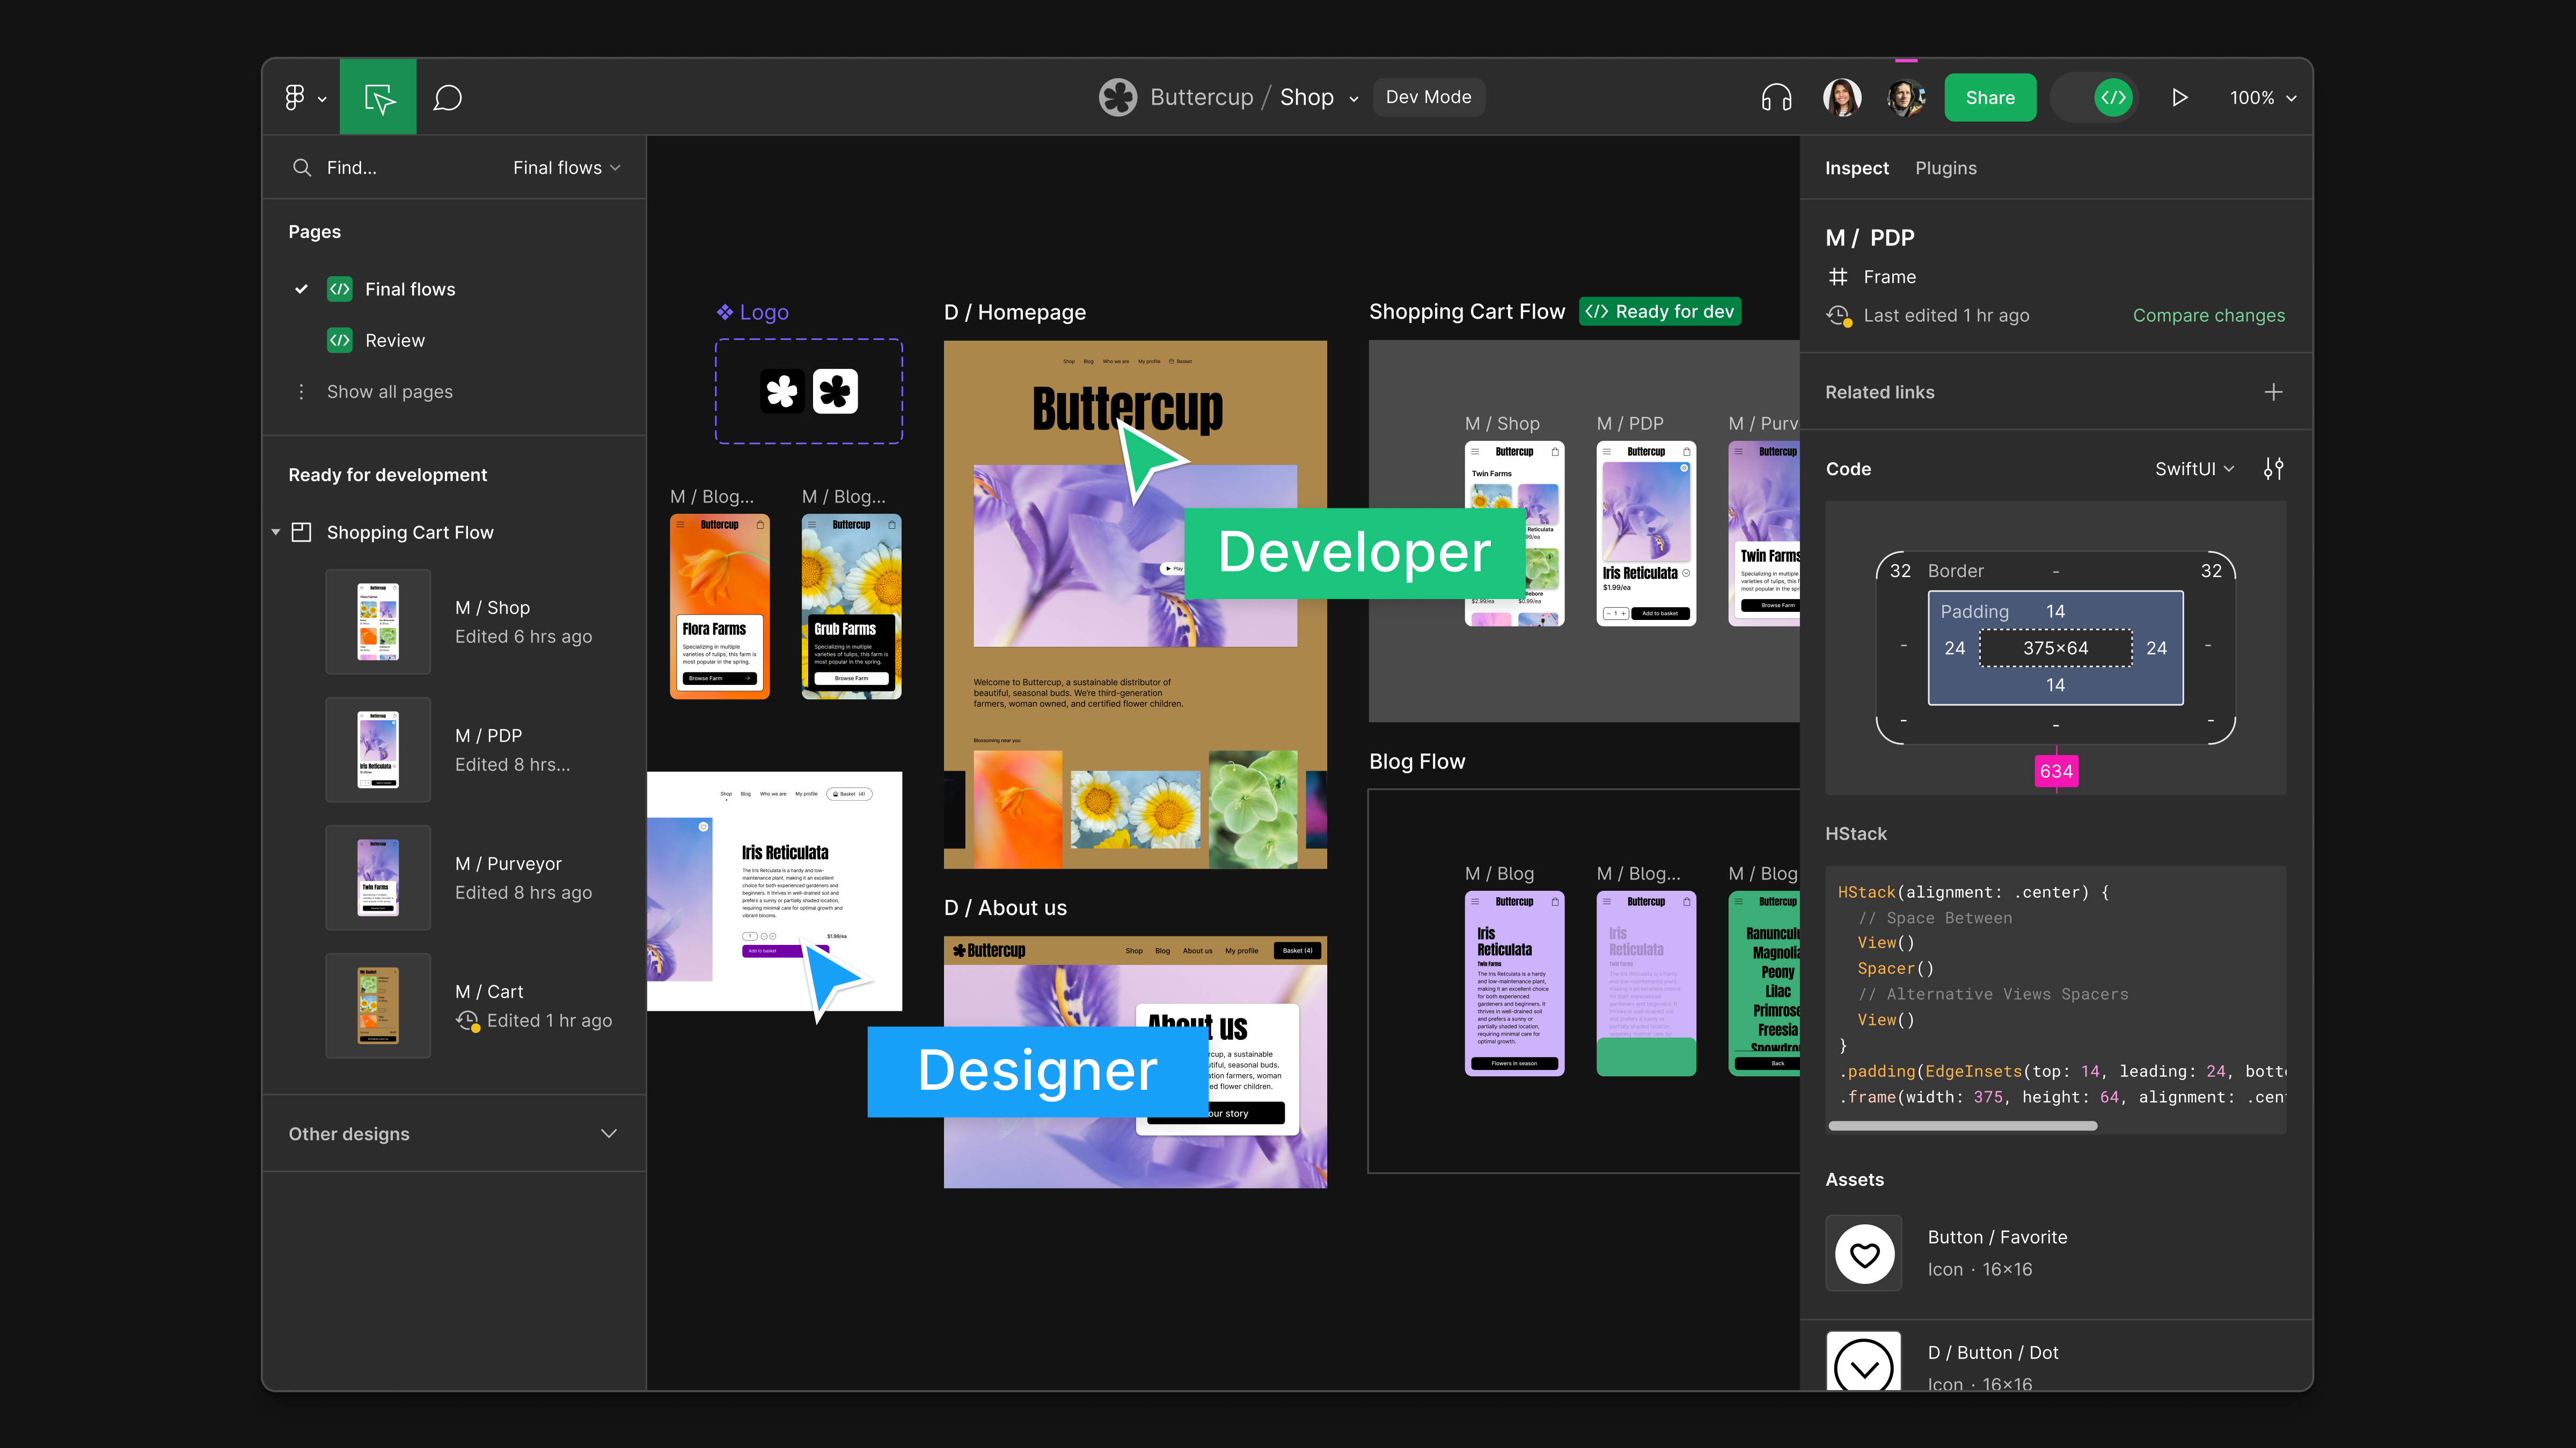Expand the Other designs section

click(608, 1133)
